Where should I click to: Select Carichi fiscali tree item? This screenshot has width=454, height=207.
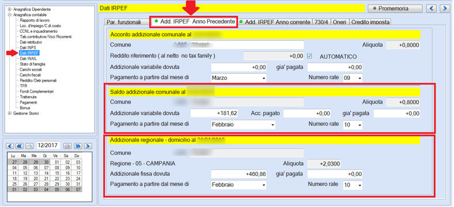(x=30, y=75)
